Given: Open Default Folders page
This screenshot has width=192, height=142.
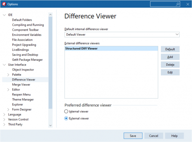Looking at the screenshot, I should [22, 20].
